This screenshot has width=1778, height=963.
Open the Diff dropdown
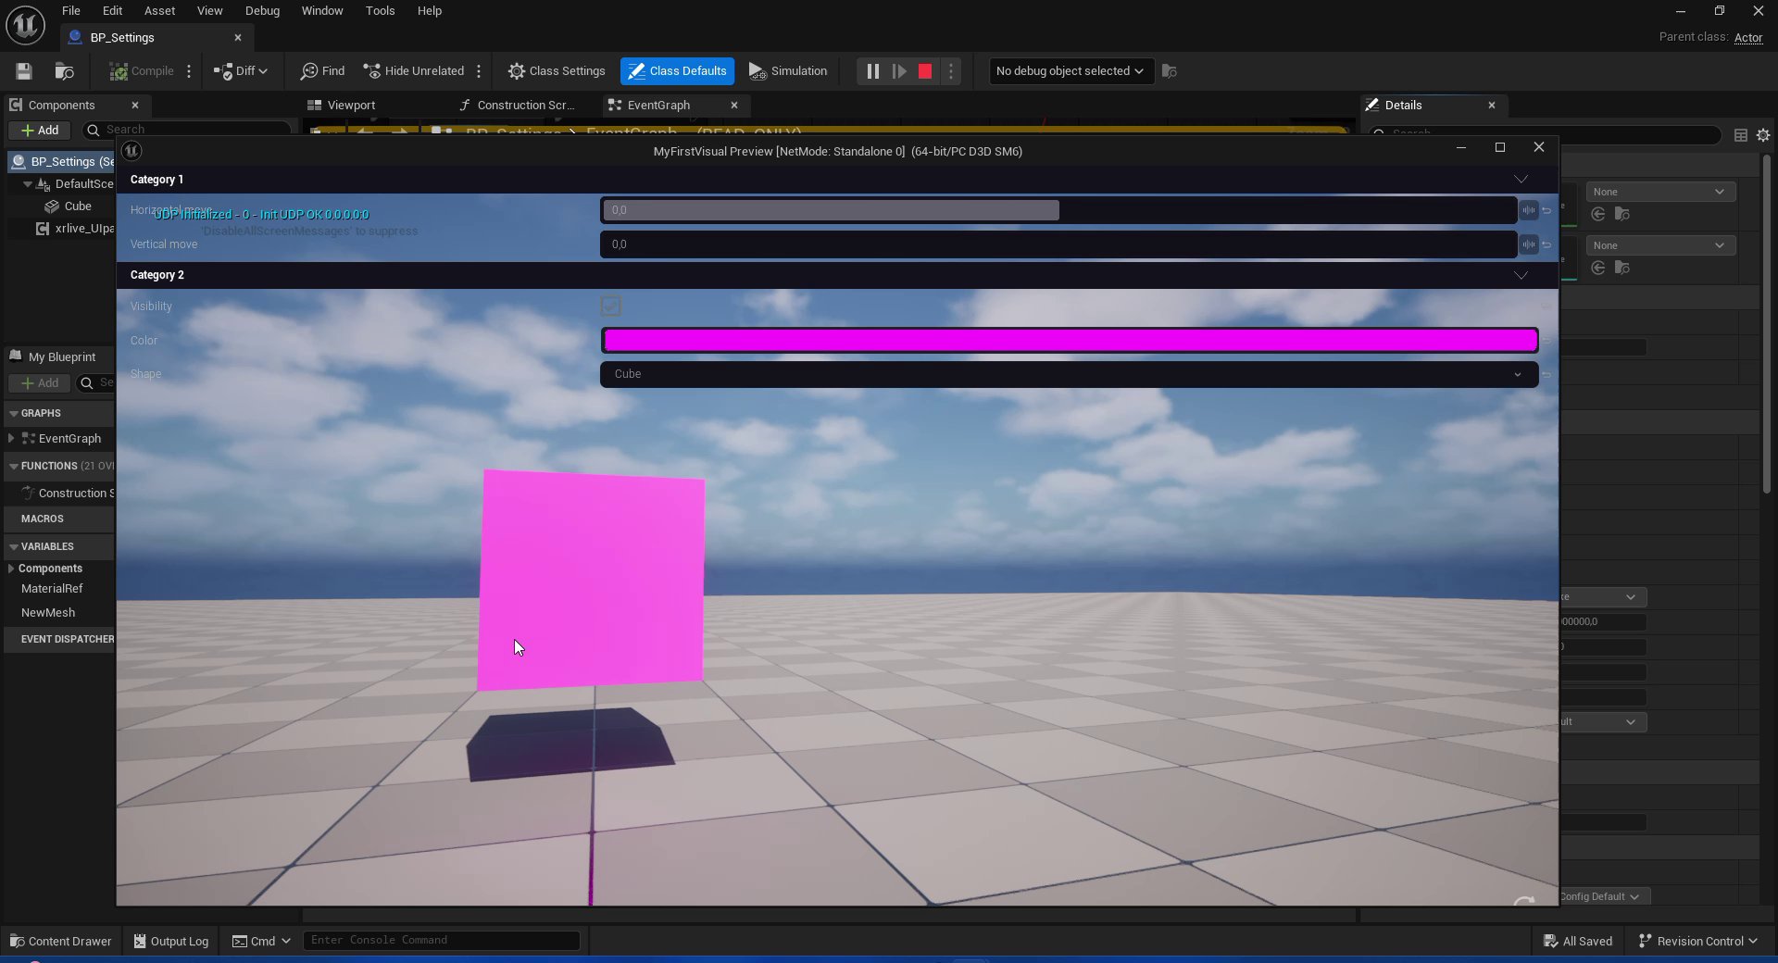[x=240, y=71]
